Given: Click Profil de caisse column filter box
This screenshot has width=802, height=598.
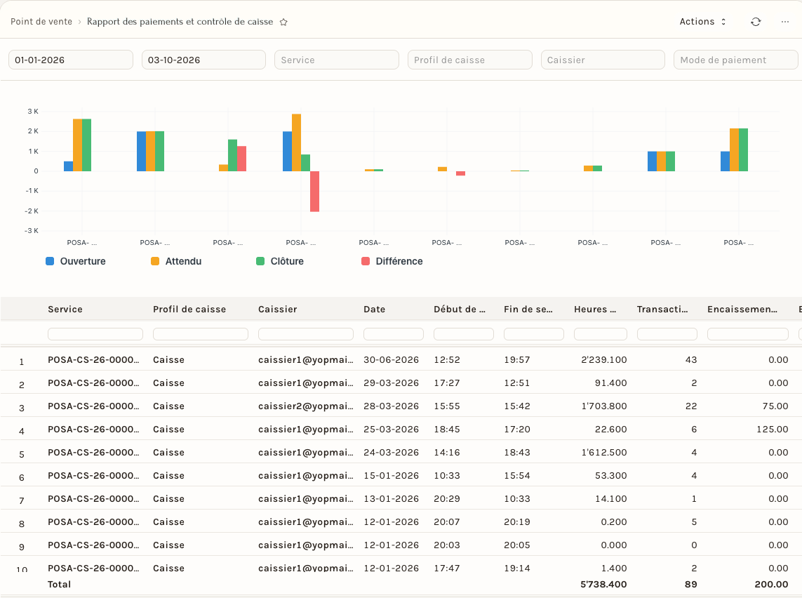Looking at the screenshot, I should (x=201, y=334).
